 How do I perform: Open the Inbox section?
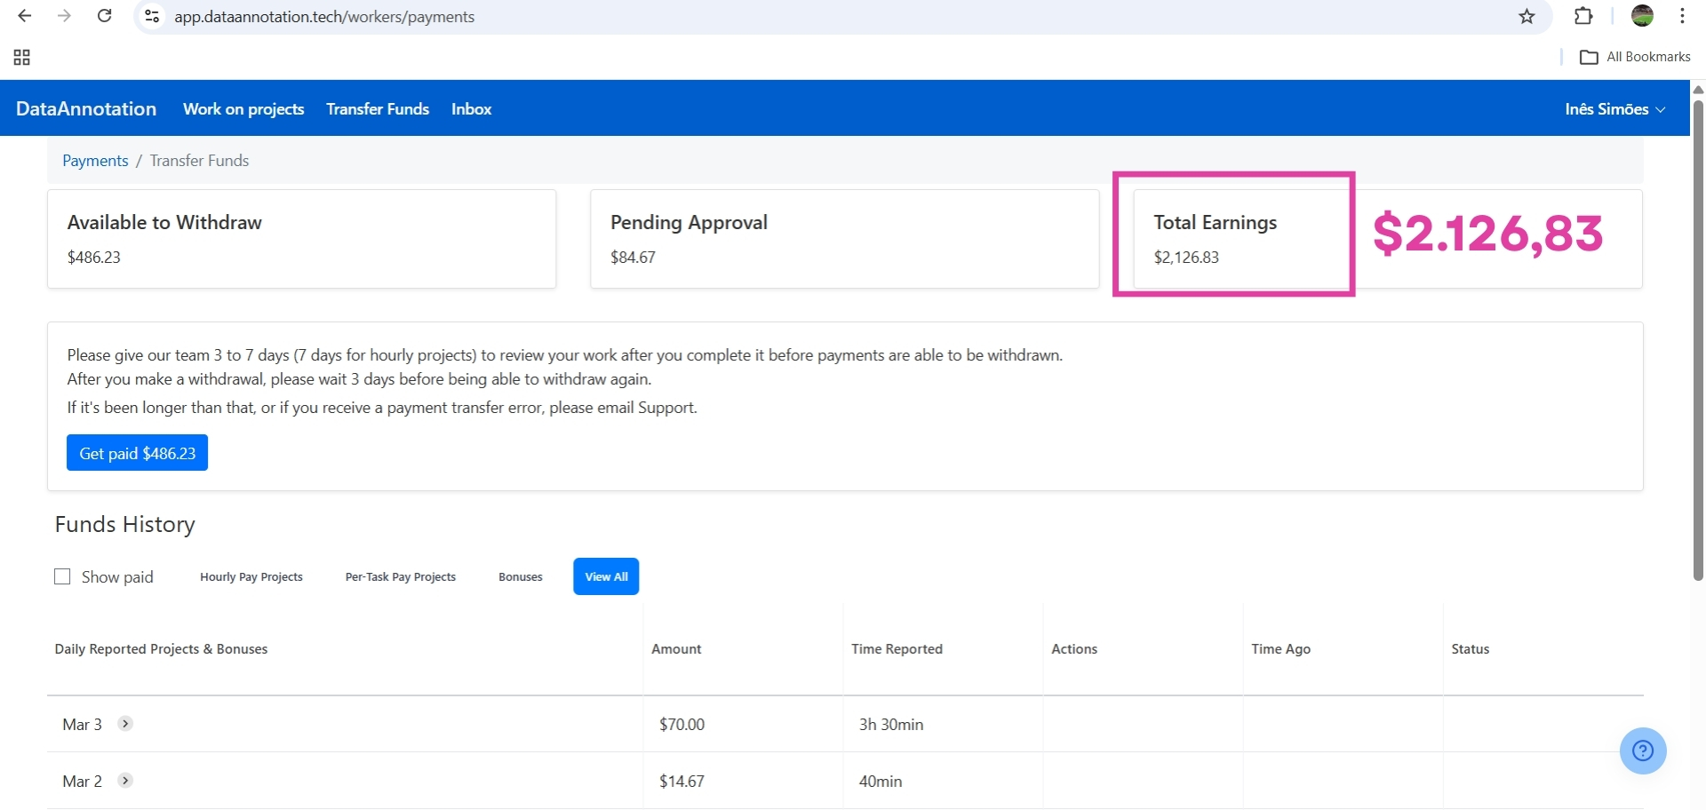(471, 108)
